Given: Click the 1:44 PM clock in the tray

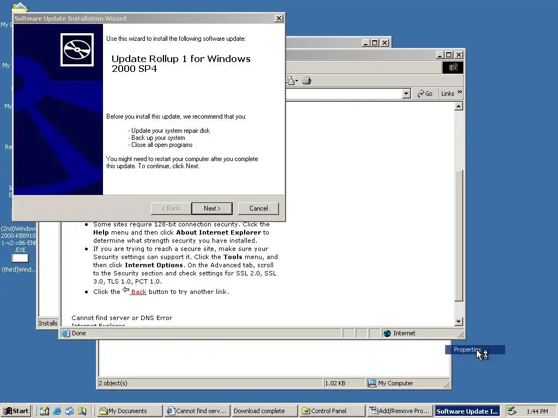Looking at the screenshot, I should coord(537,411).
